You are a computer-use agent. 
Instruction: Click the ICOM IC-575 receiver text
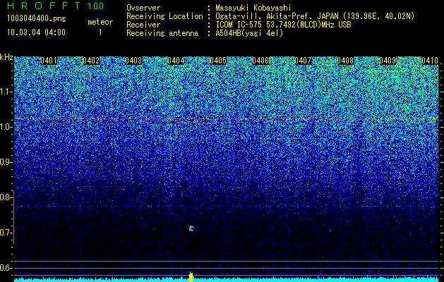point(284,25)
